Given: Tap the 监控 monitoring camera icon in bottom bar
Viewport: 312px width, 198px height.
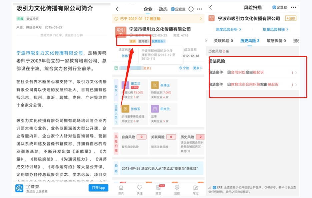Looking at the screenshot, I should pos(177,188).
